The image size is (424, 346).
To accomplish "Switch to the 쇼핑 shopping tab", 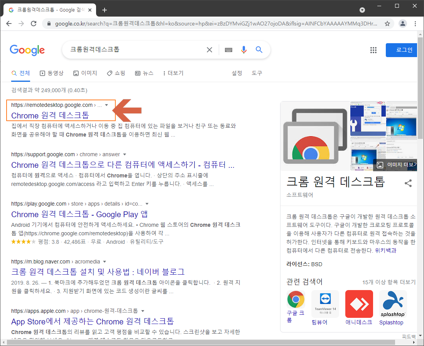I will 116,73.
